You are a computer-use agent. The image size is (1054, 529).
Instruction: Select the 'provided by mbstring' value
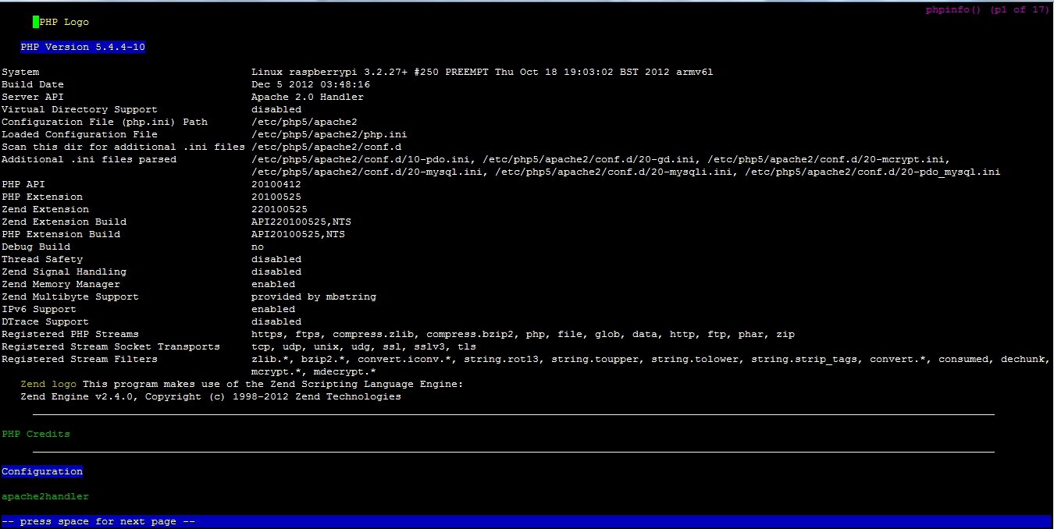(x=314, y=296)
